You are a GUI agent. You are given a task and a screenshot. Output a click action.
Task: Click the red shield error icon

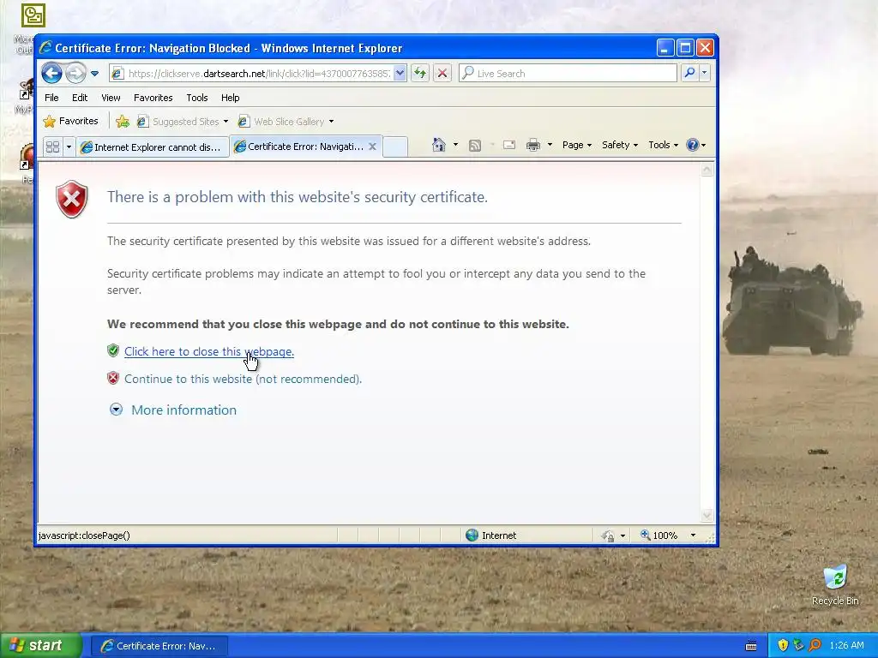coord(72,199)
